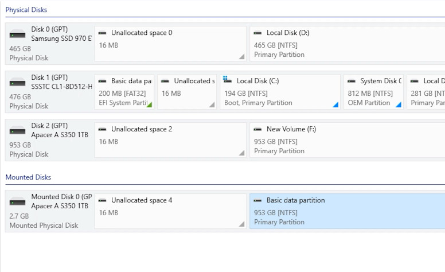Click '2.7 GB' size of Mounted Disk 0
Screen dimensions: 445x272
(x=19, y=216)
